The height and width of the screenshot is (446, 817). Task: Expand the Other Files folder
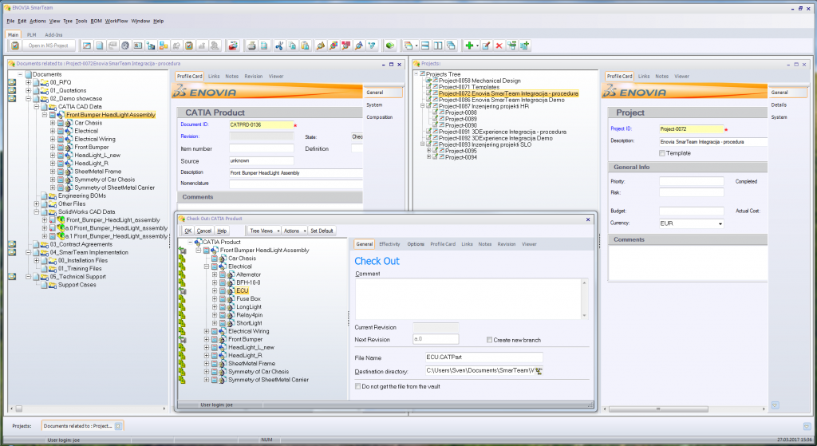click(37, 203)
